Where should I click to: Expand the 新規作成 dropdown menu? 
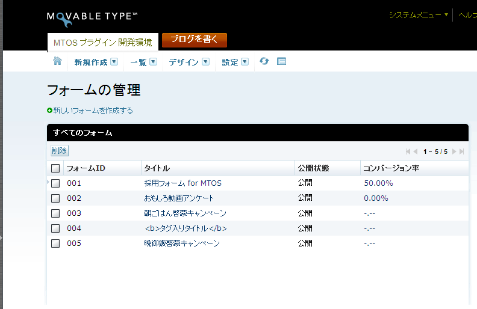tap(114, 62)
